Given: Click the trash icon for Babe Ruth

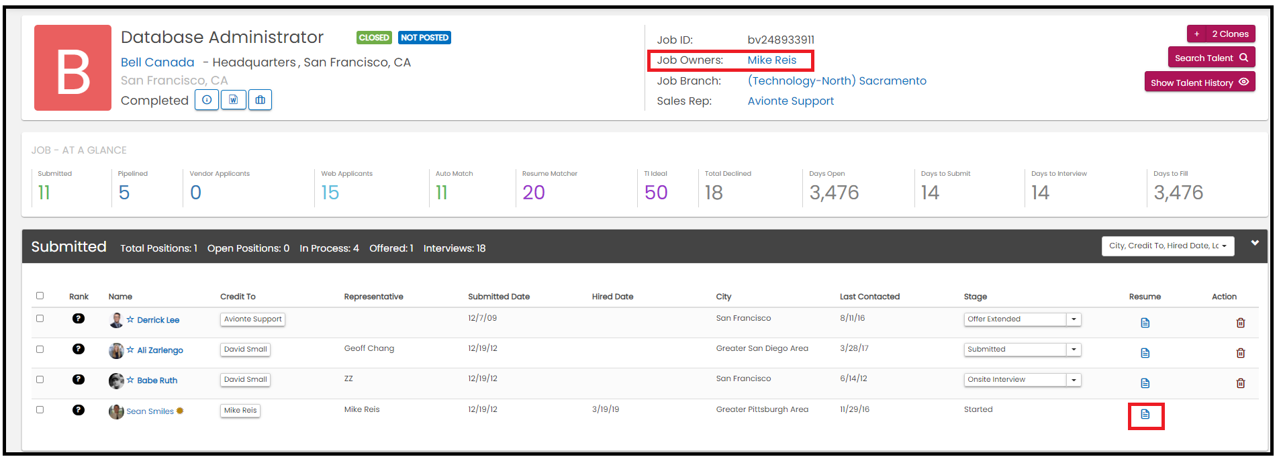Looking at the screenshot, I should coord(1241,383).
